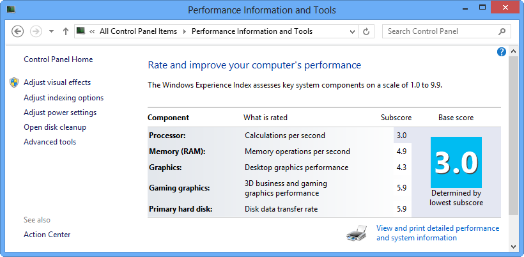The width and height of the screenshot is (524, 257).
Task: Open Control Panel Home
Action: point(58,59)
